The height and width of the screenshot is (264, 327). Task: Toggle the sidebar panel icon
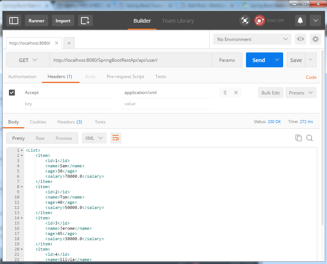(x=14, y=20)
